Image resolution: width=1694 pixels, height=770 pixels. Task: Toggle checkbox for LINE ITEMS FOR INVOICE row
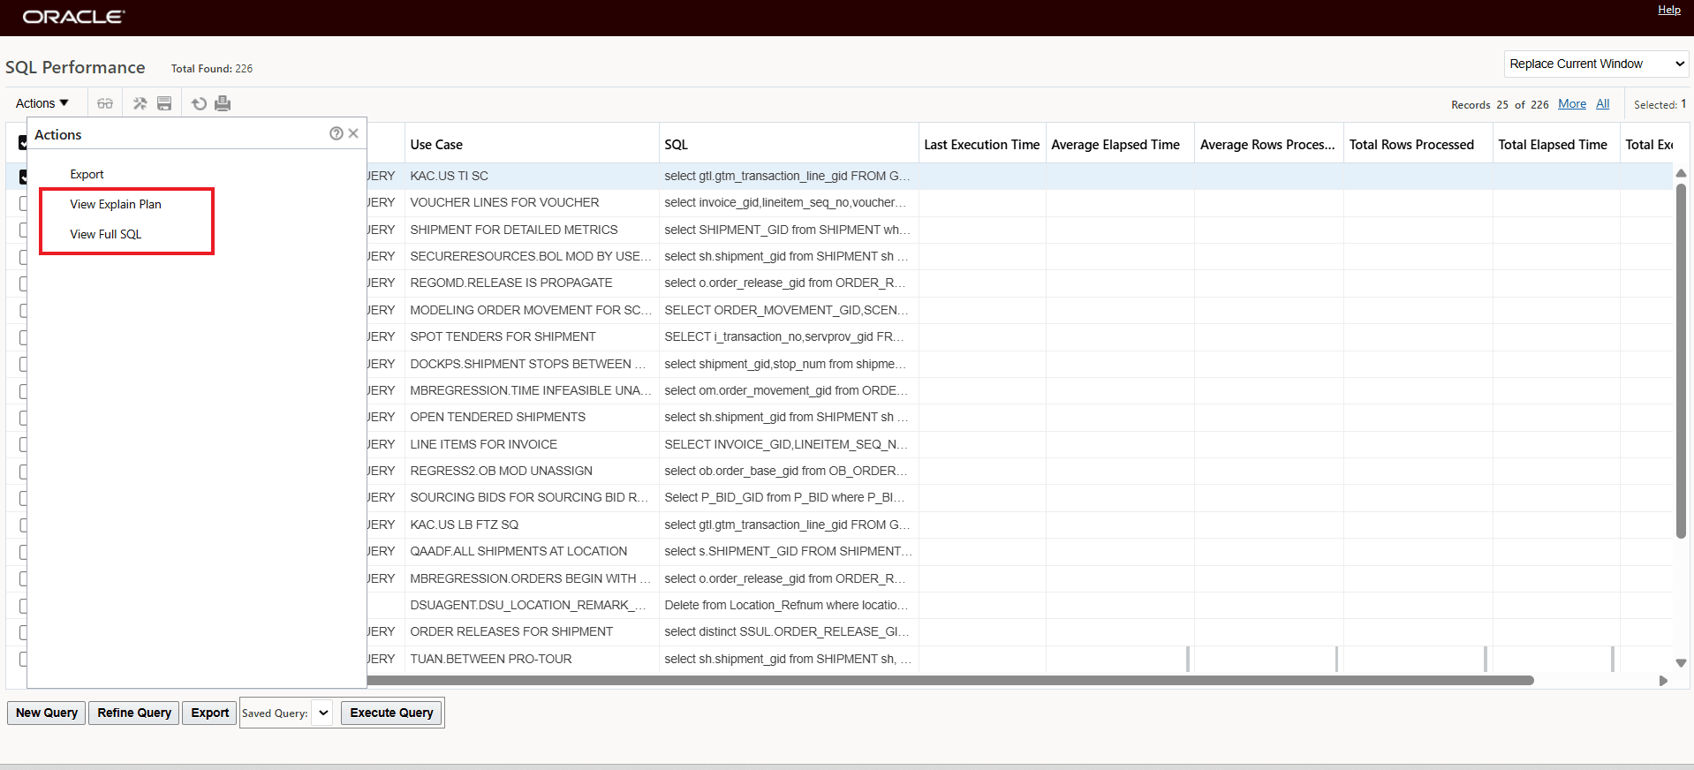(x=23, y=444)
